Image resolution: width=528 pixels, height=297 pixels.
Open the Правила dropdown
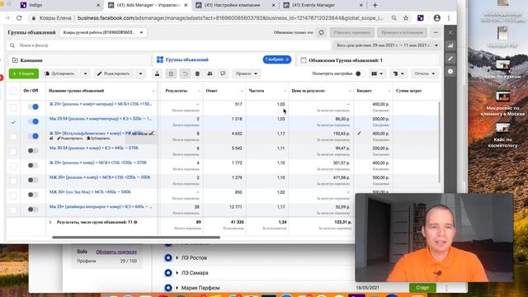click(247, 73)
